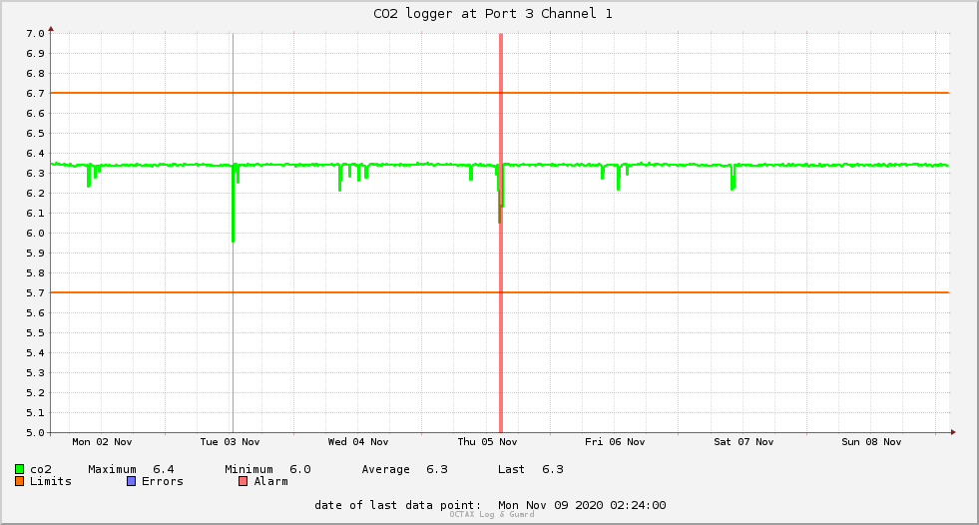Click the blue Errors legend swatch

pos(131,481)
